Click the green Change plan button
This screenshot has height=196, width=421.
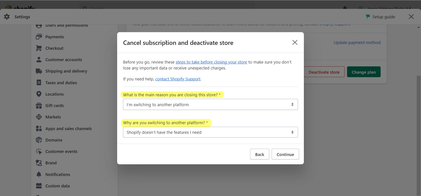363,72
